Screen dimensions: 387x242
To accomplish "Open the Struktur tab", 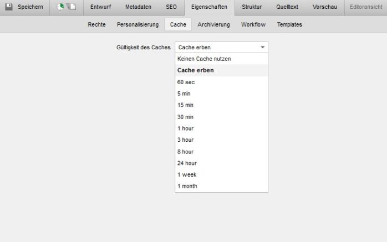I will [252, 7].
